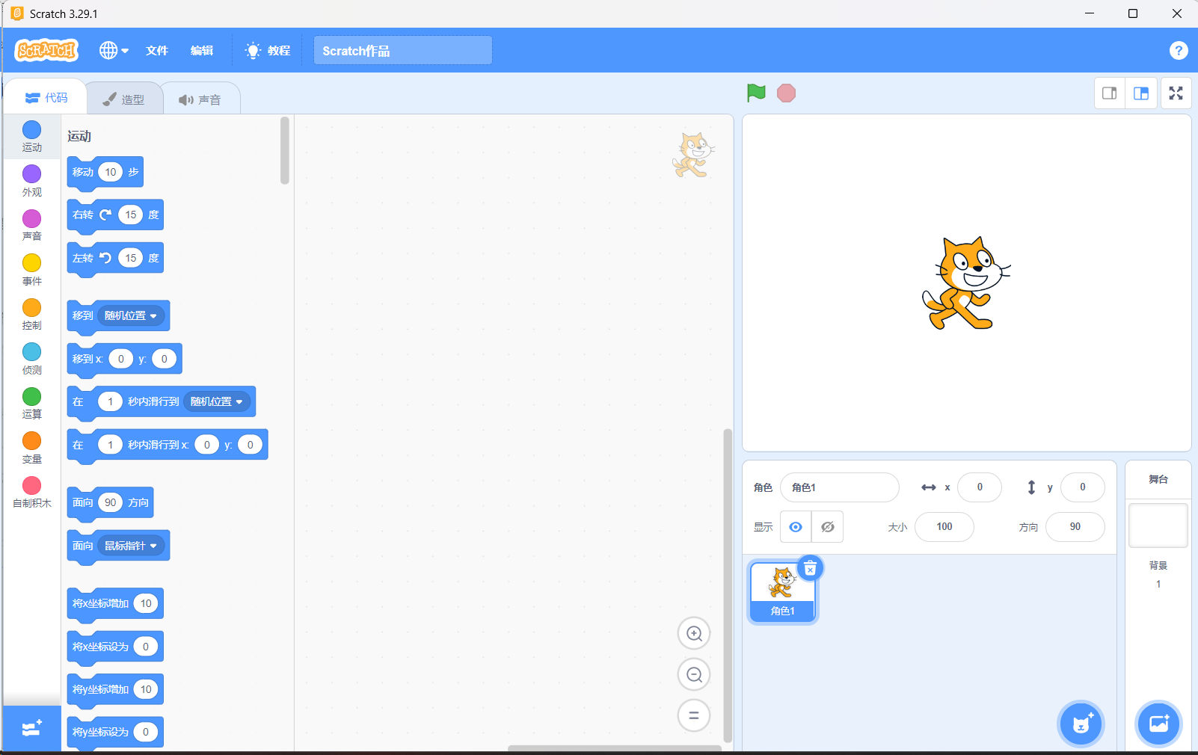Image resolution: width=1198 pixels, height=755 pixels.
Task: Enter full screen stage mode
Action: 1176,93
